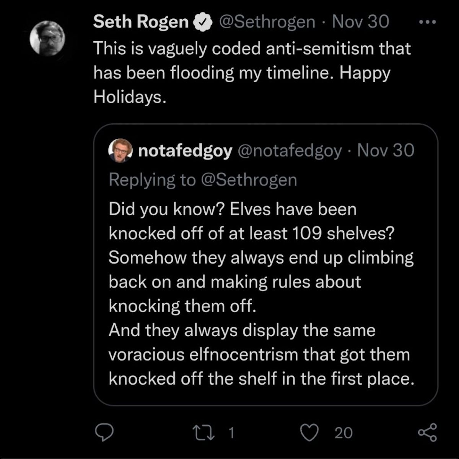Click the verified badge next to Seth Rogen

[203, 22]
